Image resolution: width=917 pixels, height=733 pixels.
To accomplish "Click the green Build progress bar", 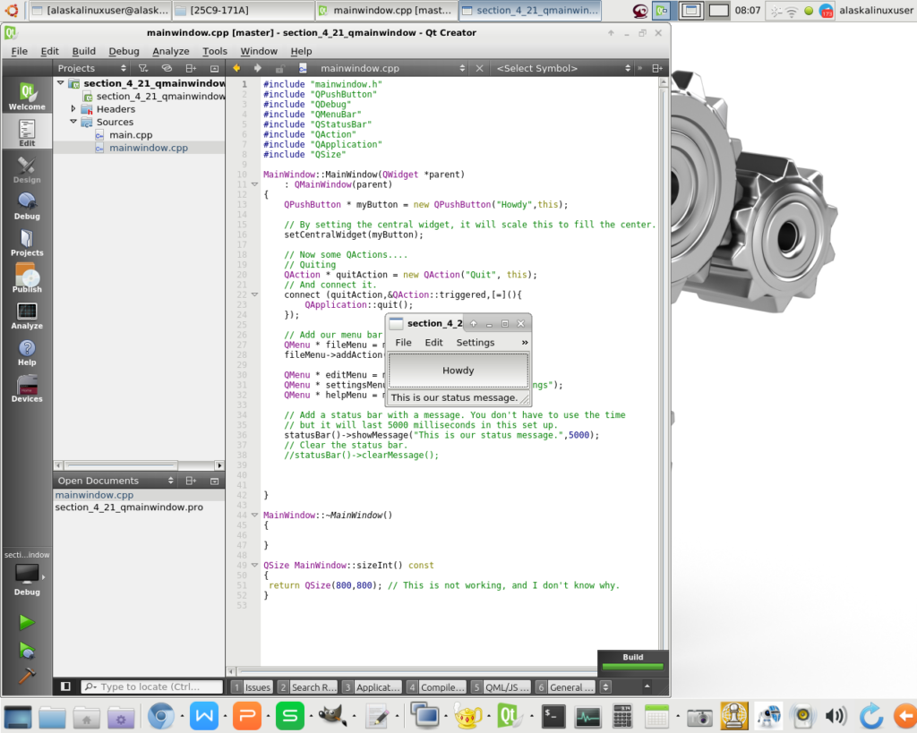I will (632, 667).
